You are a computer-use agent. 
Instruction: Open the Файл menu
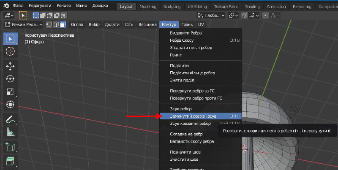pos(18,5)
